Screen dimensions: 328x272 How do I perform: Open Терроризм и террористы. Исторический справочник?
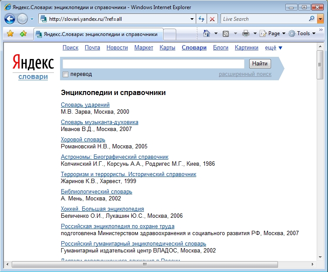(x=128, y=174)
